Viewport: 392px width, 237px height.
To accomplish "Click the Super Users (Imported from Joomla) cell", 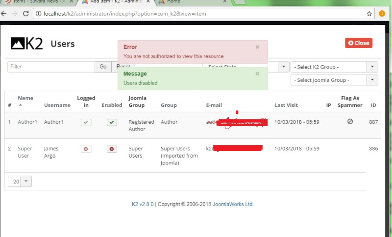I will tap(179, 156).
